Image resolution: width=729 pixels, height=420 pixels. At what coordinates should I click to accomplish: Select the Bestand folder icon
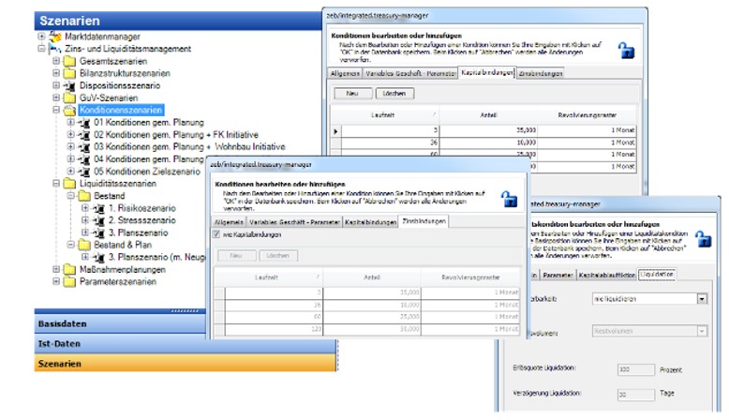tap(84, 196)
